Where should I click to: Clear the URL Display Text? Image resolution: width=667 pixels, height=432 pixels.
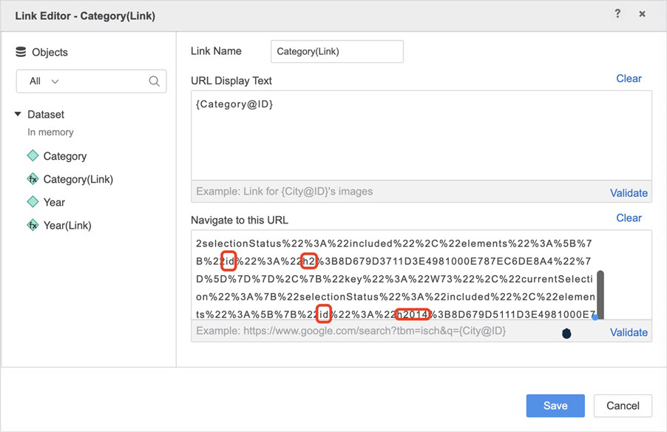click(x=629, y=78)
